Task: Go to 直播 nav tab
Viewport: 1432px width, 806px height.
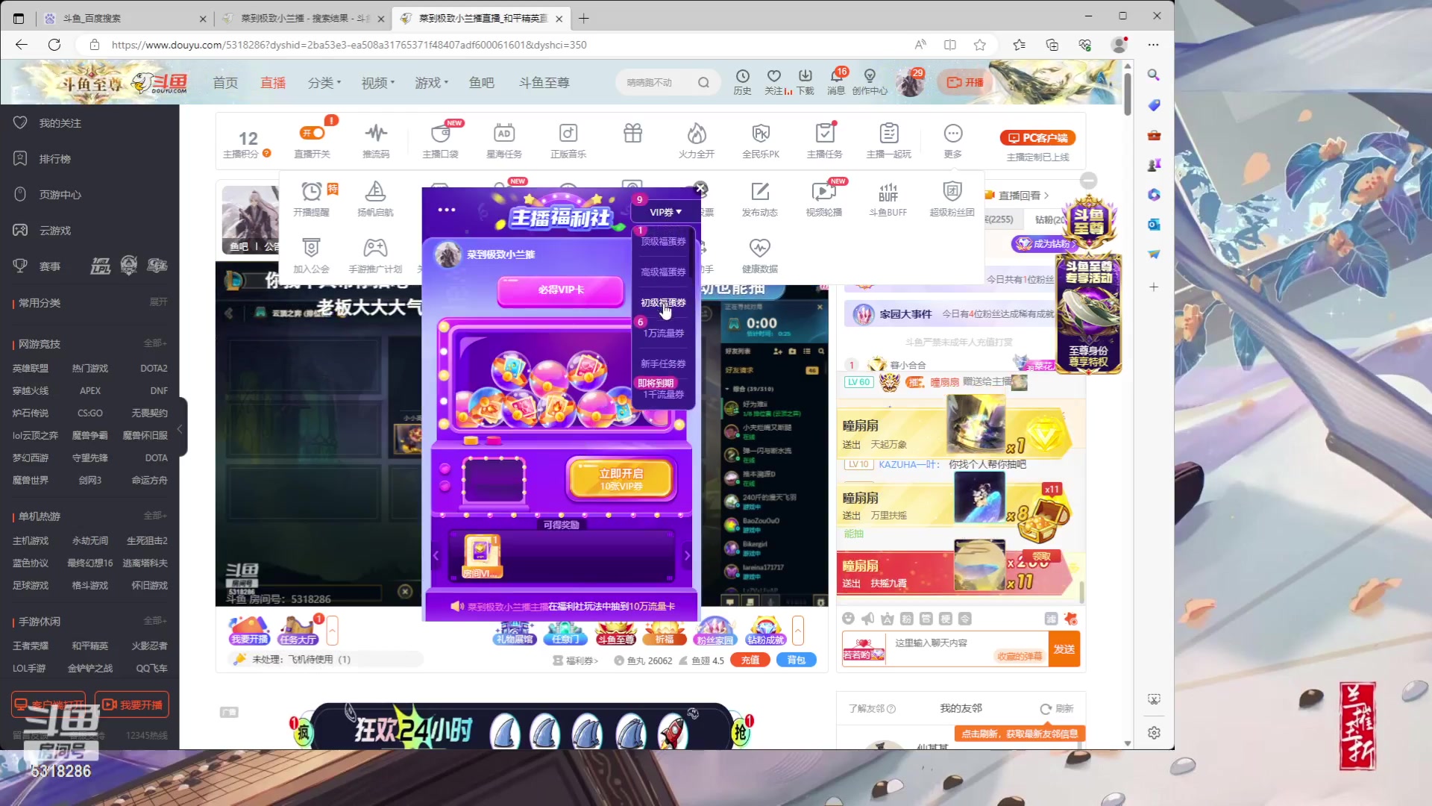Action: (273, 83)
